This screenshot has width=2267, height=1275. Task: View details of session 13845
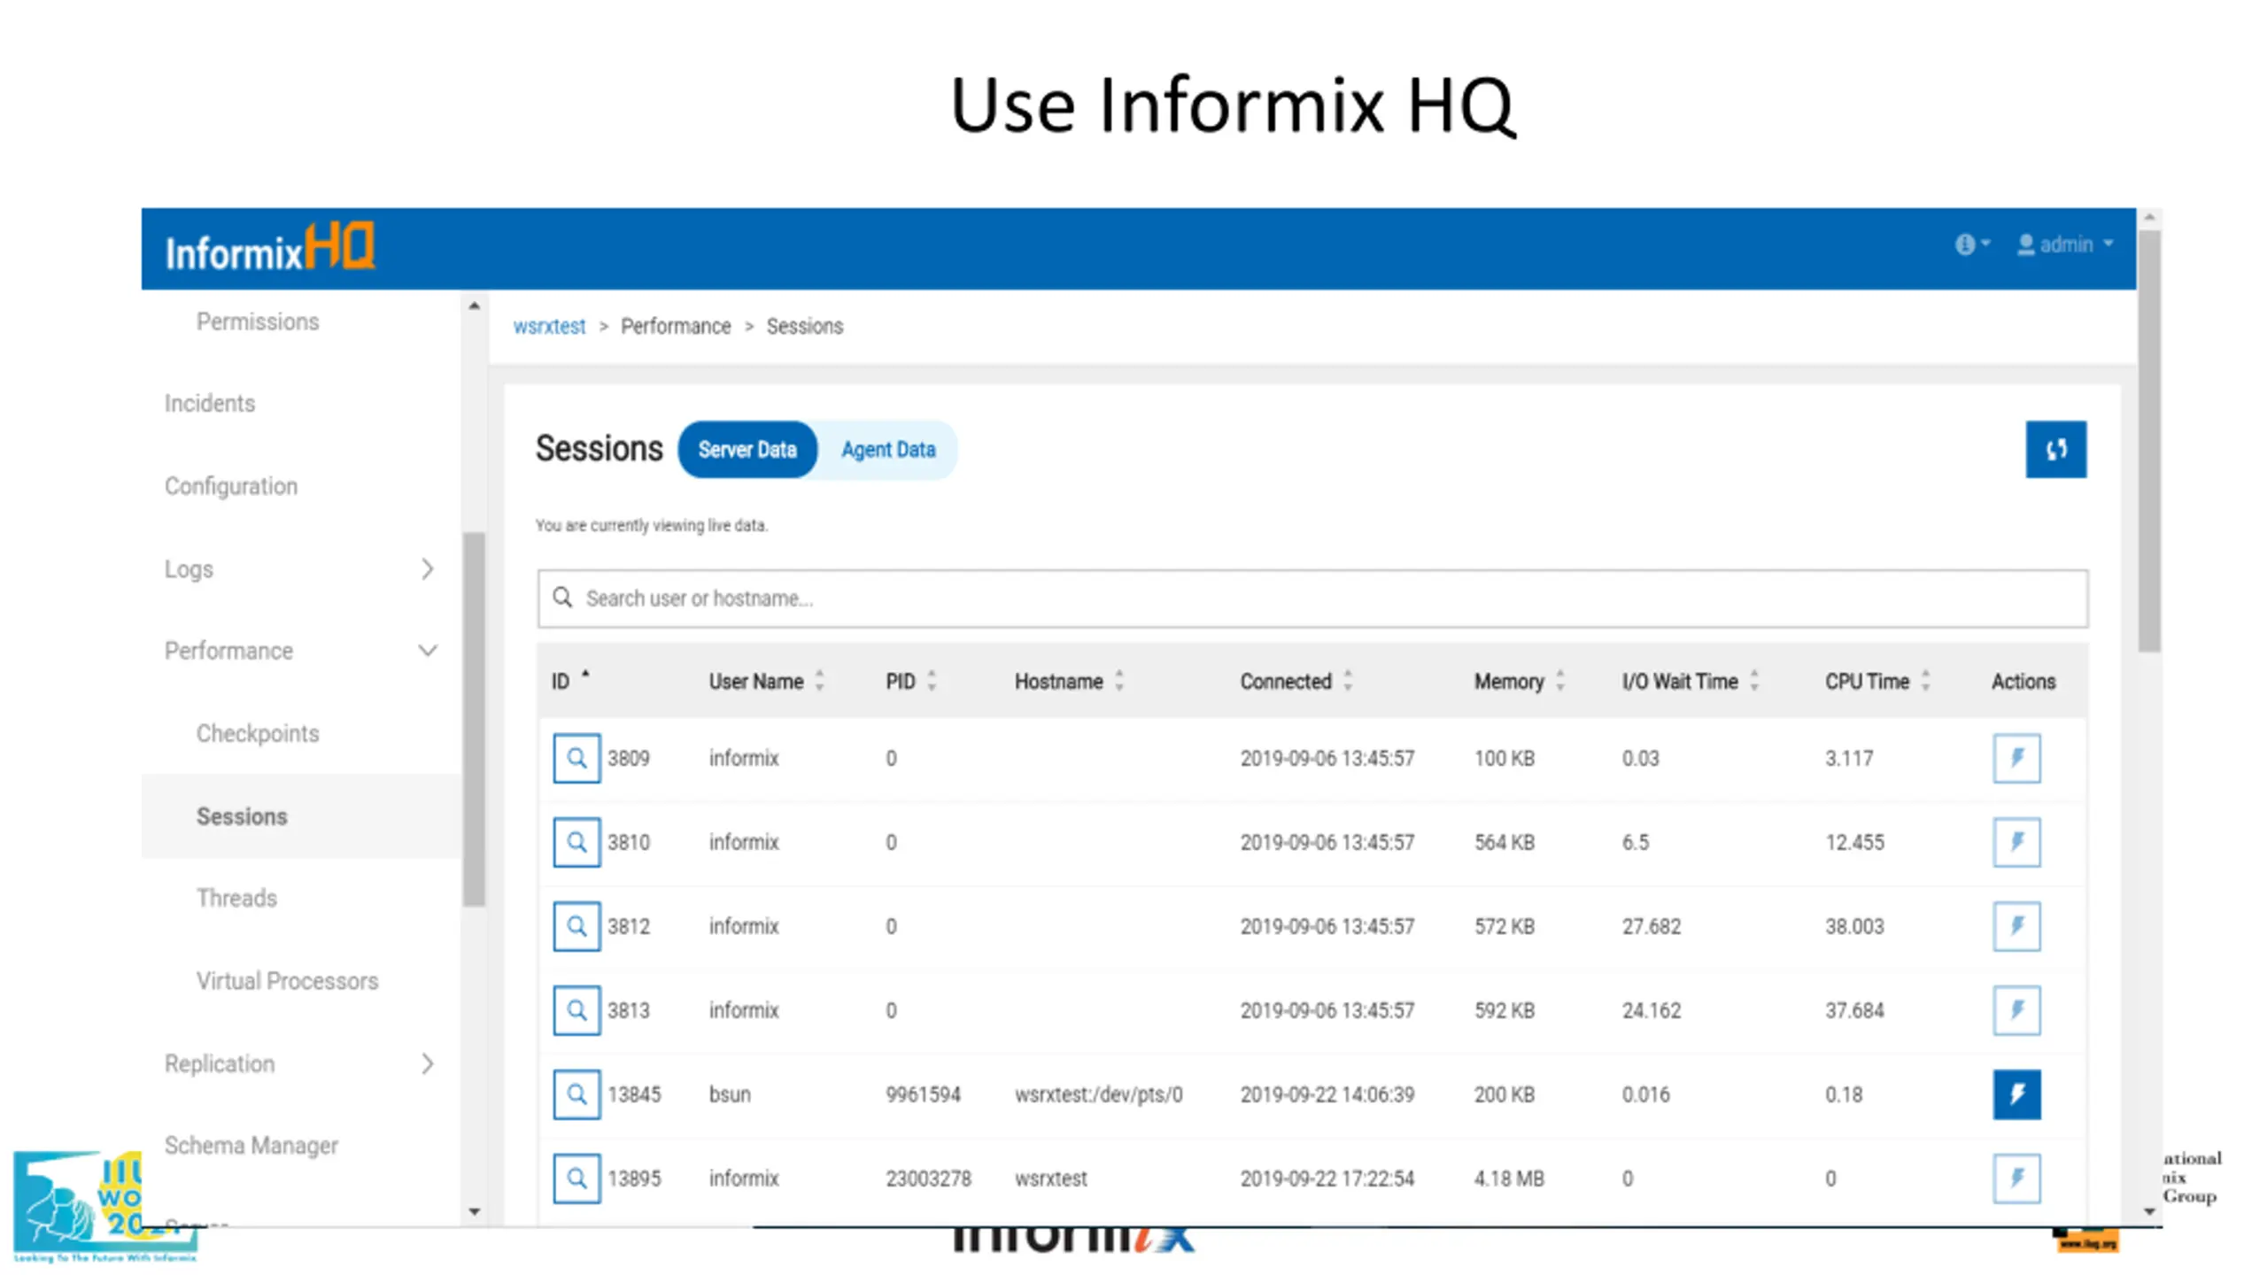click(576, 1094)
